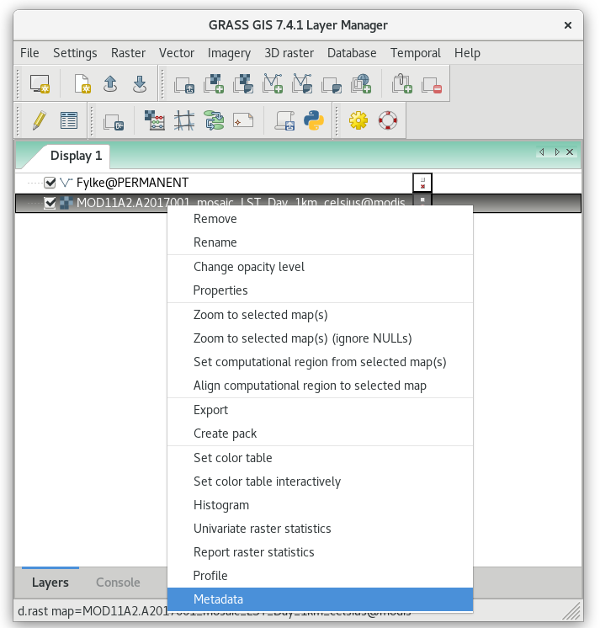Open GUI settings gear icon
The height and width of the screenshot is (628, 600).
(x=358, y=120)
